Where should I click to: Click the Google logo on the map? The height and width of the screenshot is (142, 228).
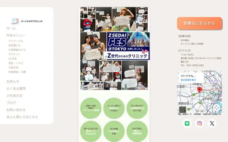(x=199, y=111)
